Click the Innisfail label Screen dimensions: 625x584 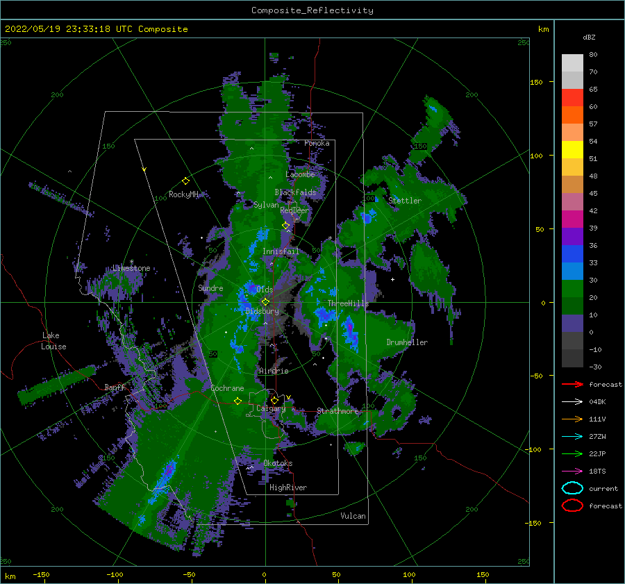click(281, 251)
